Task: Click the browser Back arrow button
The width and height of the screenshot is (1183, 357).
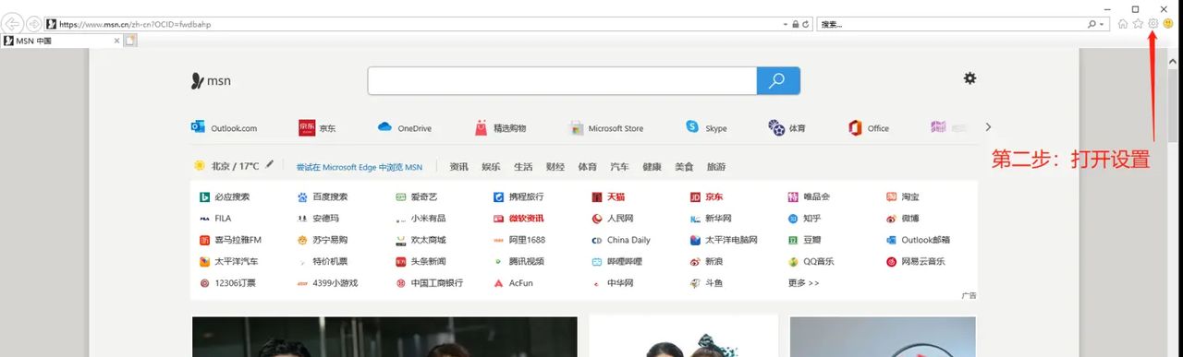Action: click(13, 23)
